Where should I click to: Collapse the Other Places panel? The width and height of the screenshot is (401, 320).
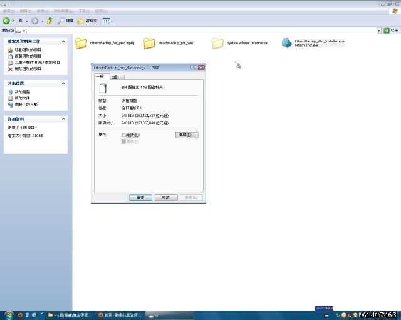pos(63,83)
